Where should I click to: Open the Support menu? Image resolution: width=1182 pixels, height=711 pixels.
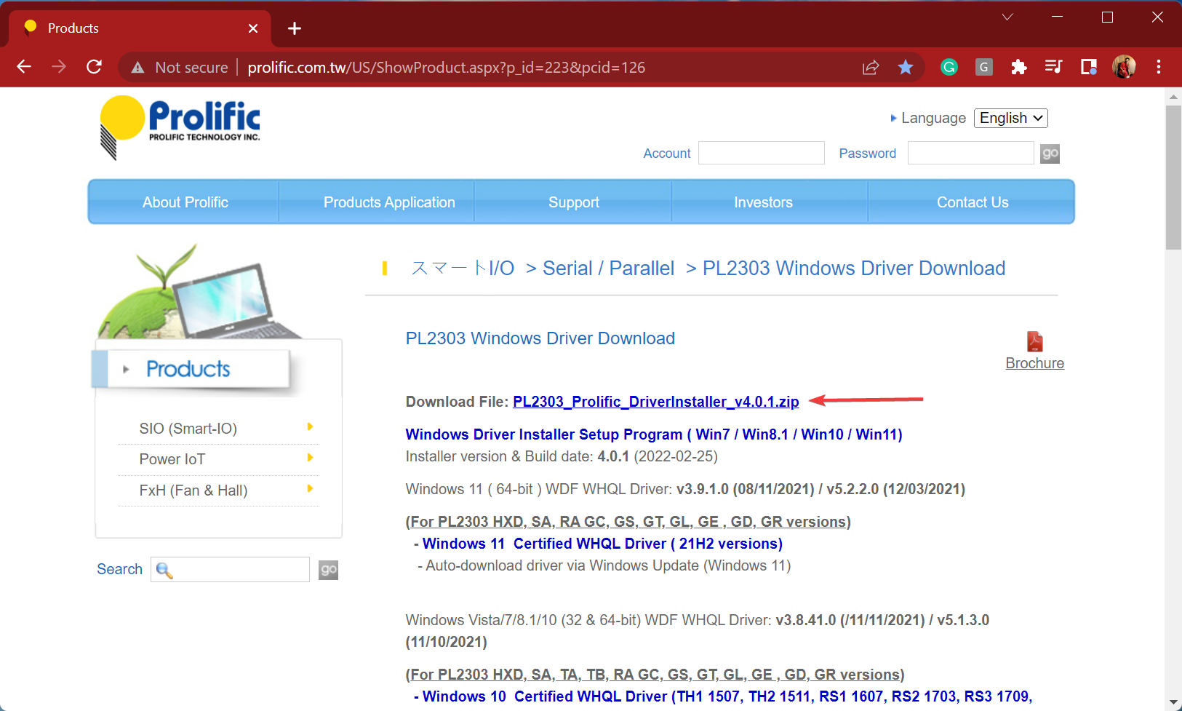(x=573, y=202)
